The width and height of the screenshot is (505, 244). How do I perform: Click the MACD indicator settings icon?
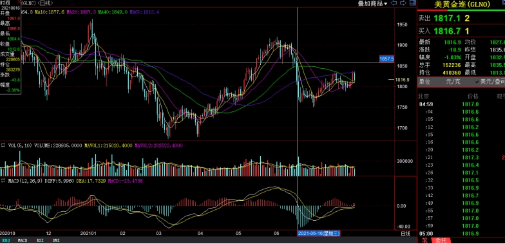point(4,182)
